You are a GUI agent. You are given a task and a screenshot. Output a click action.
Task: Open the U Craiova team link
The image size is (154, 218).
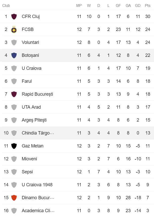[31, 68]
